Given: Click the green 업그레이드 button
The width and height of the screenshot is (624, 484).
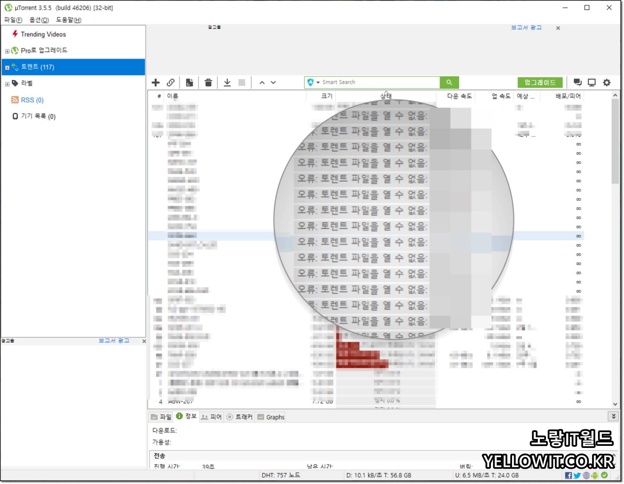Looking at the screenshot, I should tap(540, 83).
